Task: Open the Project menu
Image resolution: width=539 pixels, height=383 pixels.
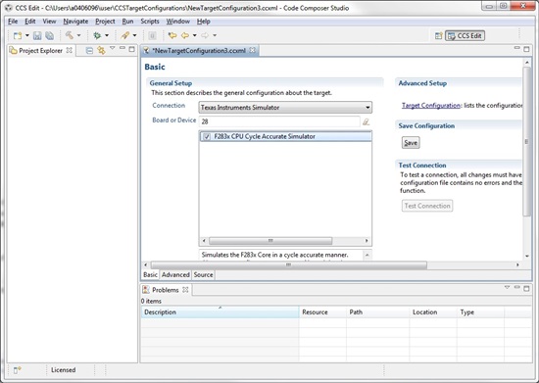Action: 105,22
